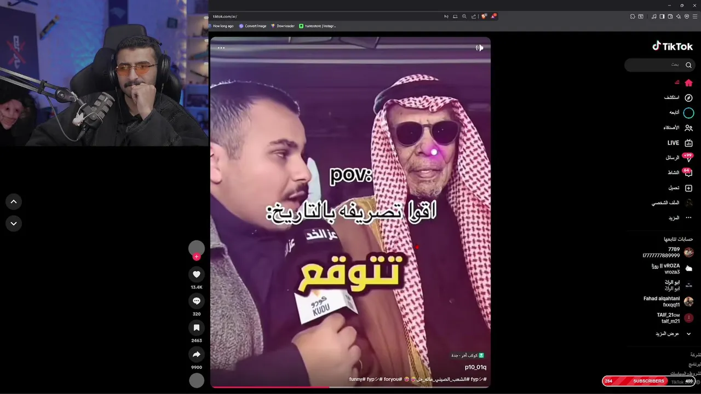Open the 'huntostore | Instagr...' bookmark

tap(318, 26)
